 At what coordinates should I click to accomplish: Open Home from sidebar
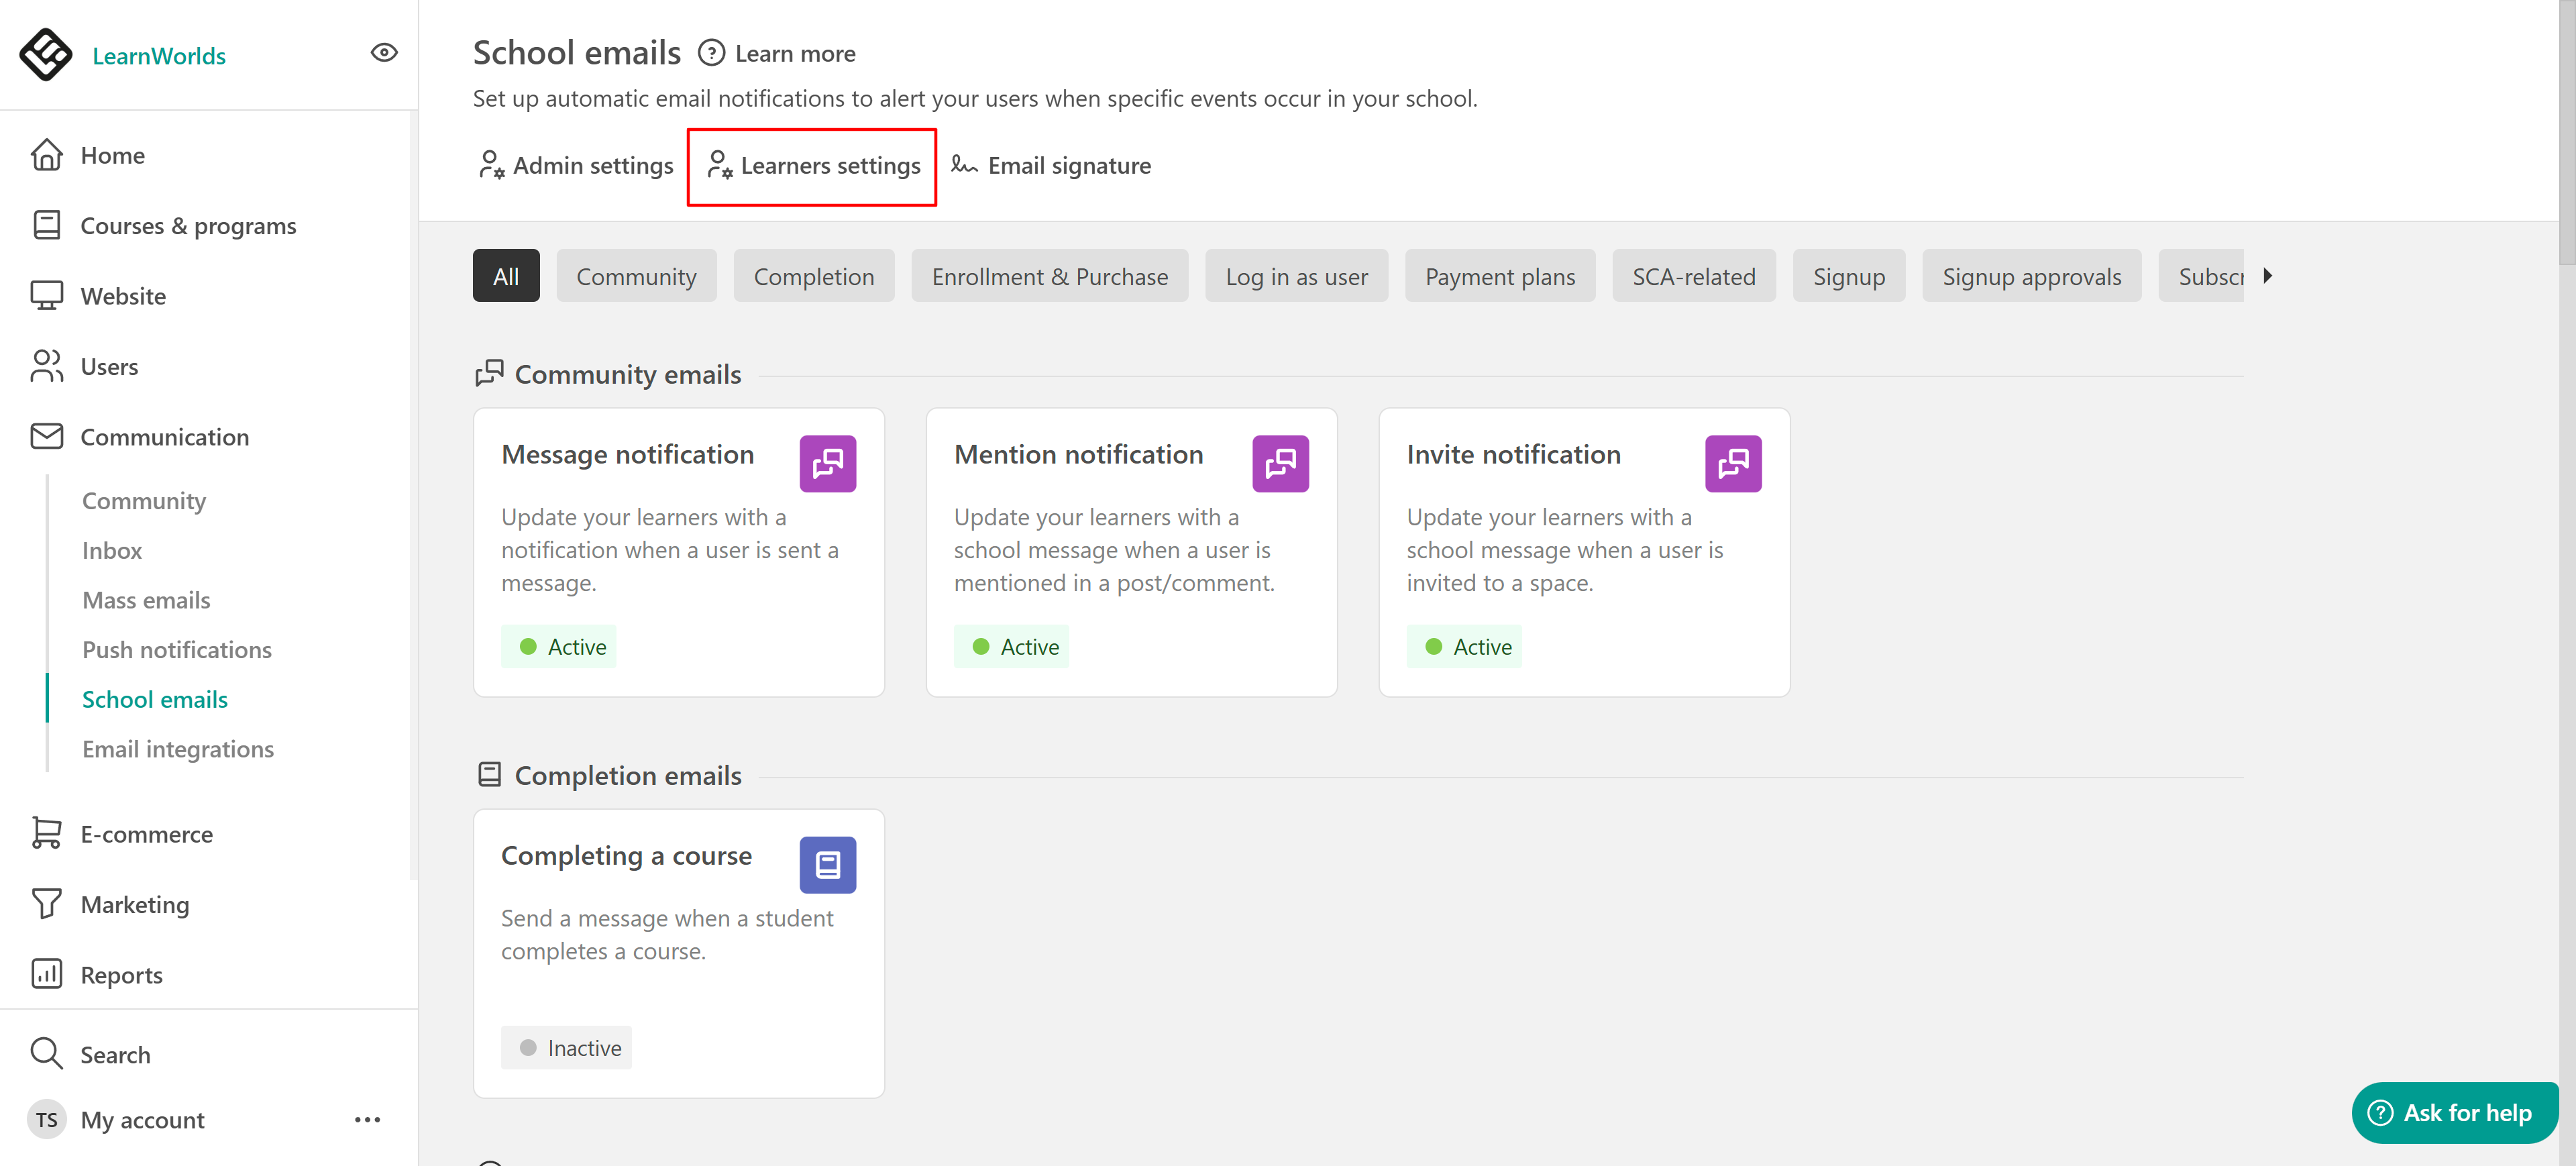coord(112,155)
